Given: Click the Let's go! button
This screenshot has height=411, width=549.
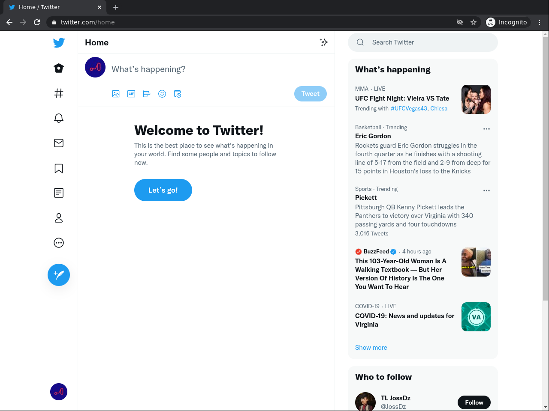Looking at the screenshot, I should [x=163, y=190].
